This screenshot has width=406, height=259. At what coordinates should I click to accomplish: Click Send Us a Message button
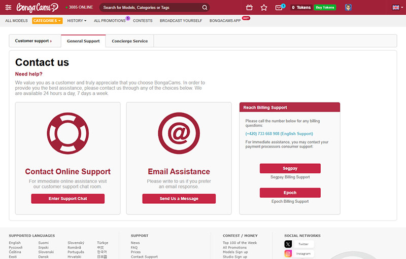point(179,199)
